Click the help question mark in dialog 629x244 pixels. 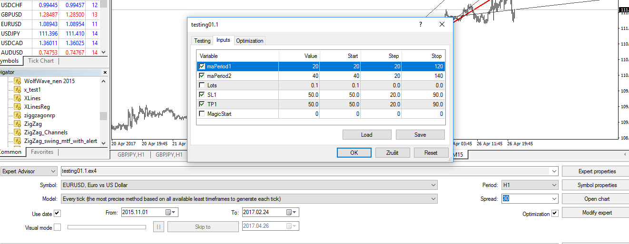click(x=420, y=24)
